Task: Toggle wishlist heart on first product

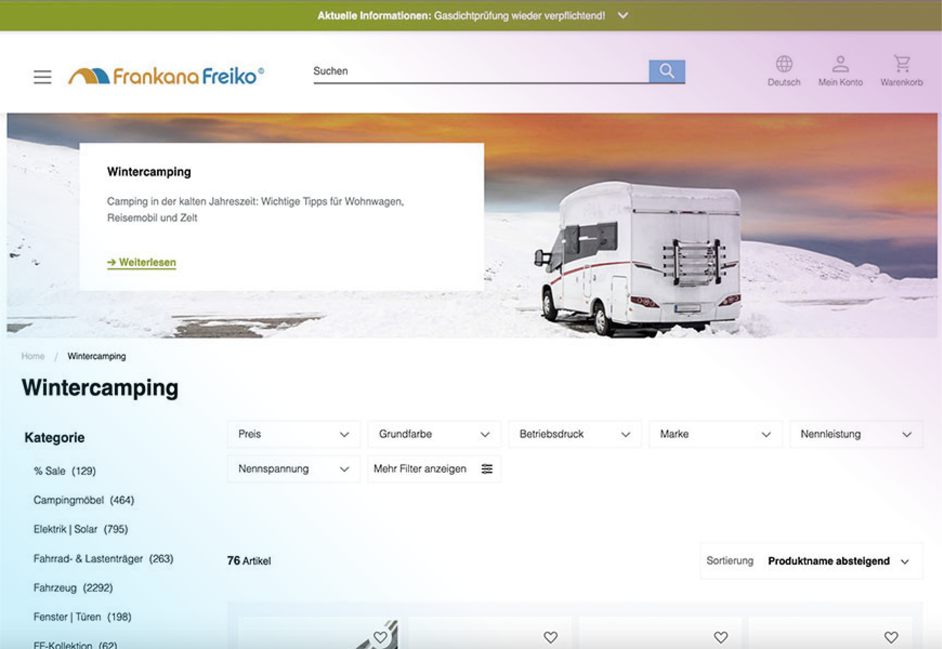Action: [381, 637]
